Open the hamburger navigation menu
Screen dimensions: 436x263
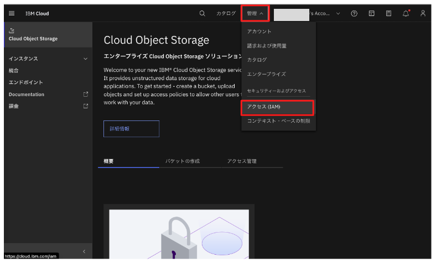click(x=12, y=13)
